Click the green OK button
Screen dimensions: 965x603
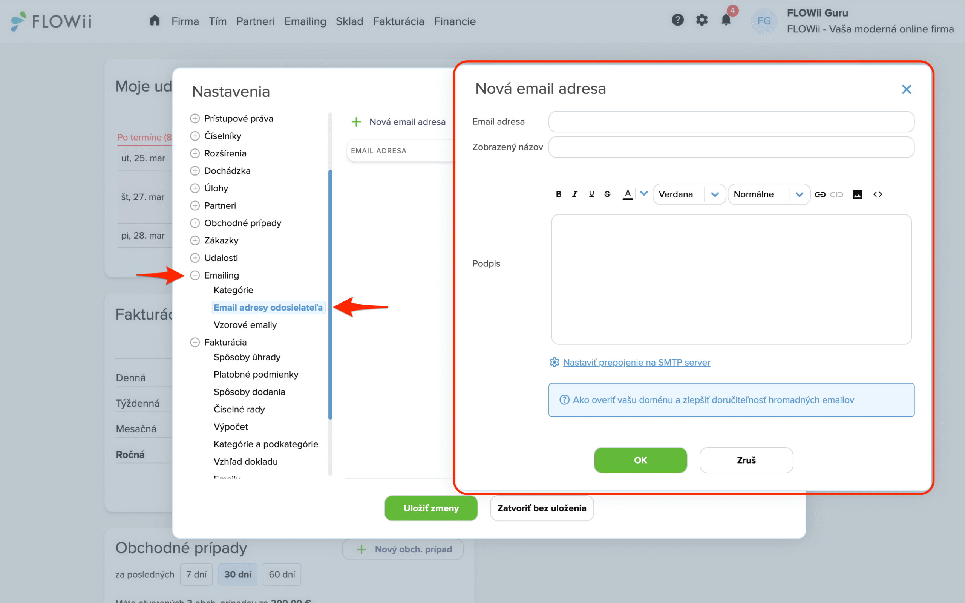coord(640,460)
